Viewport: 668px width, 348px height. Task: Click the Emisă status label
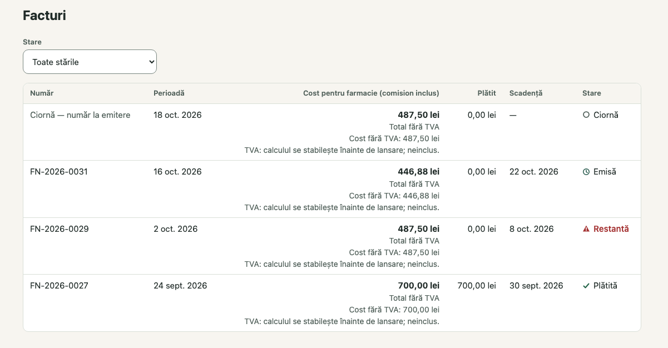tap(605, 172)
